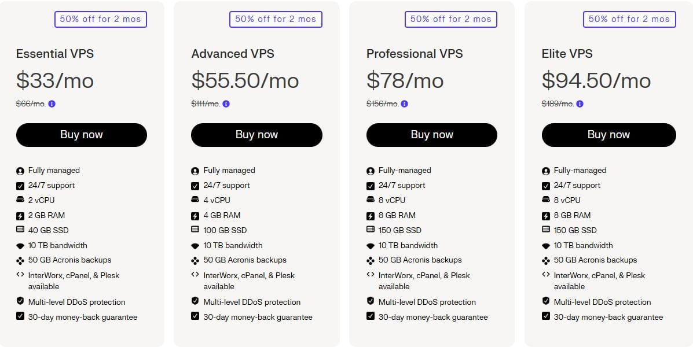693x347 pixels.
Task: Click Essential VPS 24/7 support checkmark
Action: point(20,186)
